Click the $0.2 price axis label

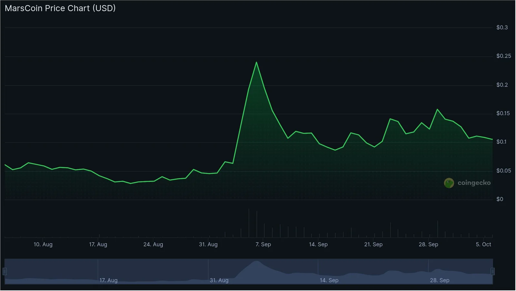[x=502, y=85]
